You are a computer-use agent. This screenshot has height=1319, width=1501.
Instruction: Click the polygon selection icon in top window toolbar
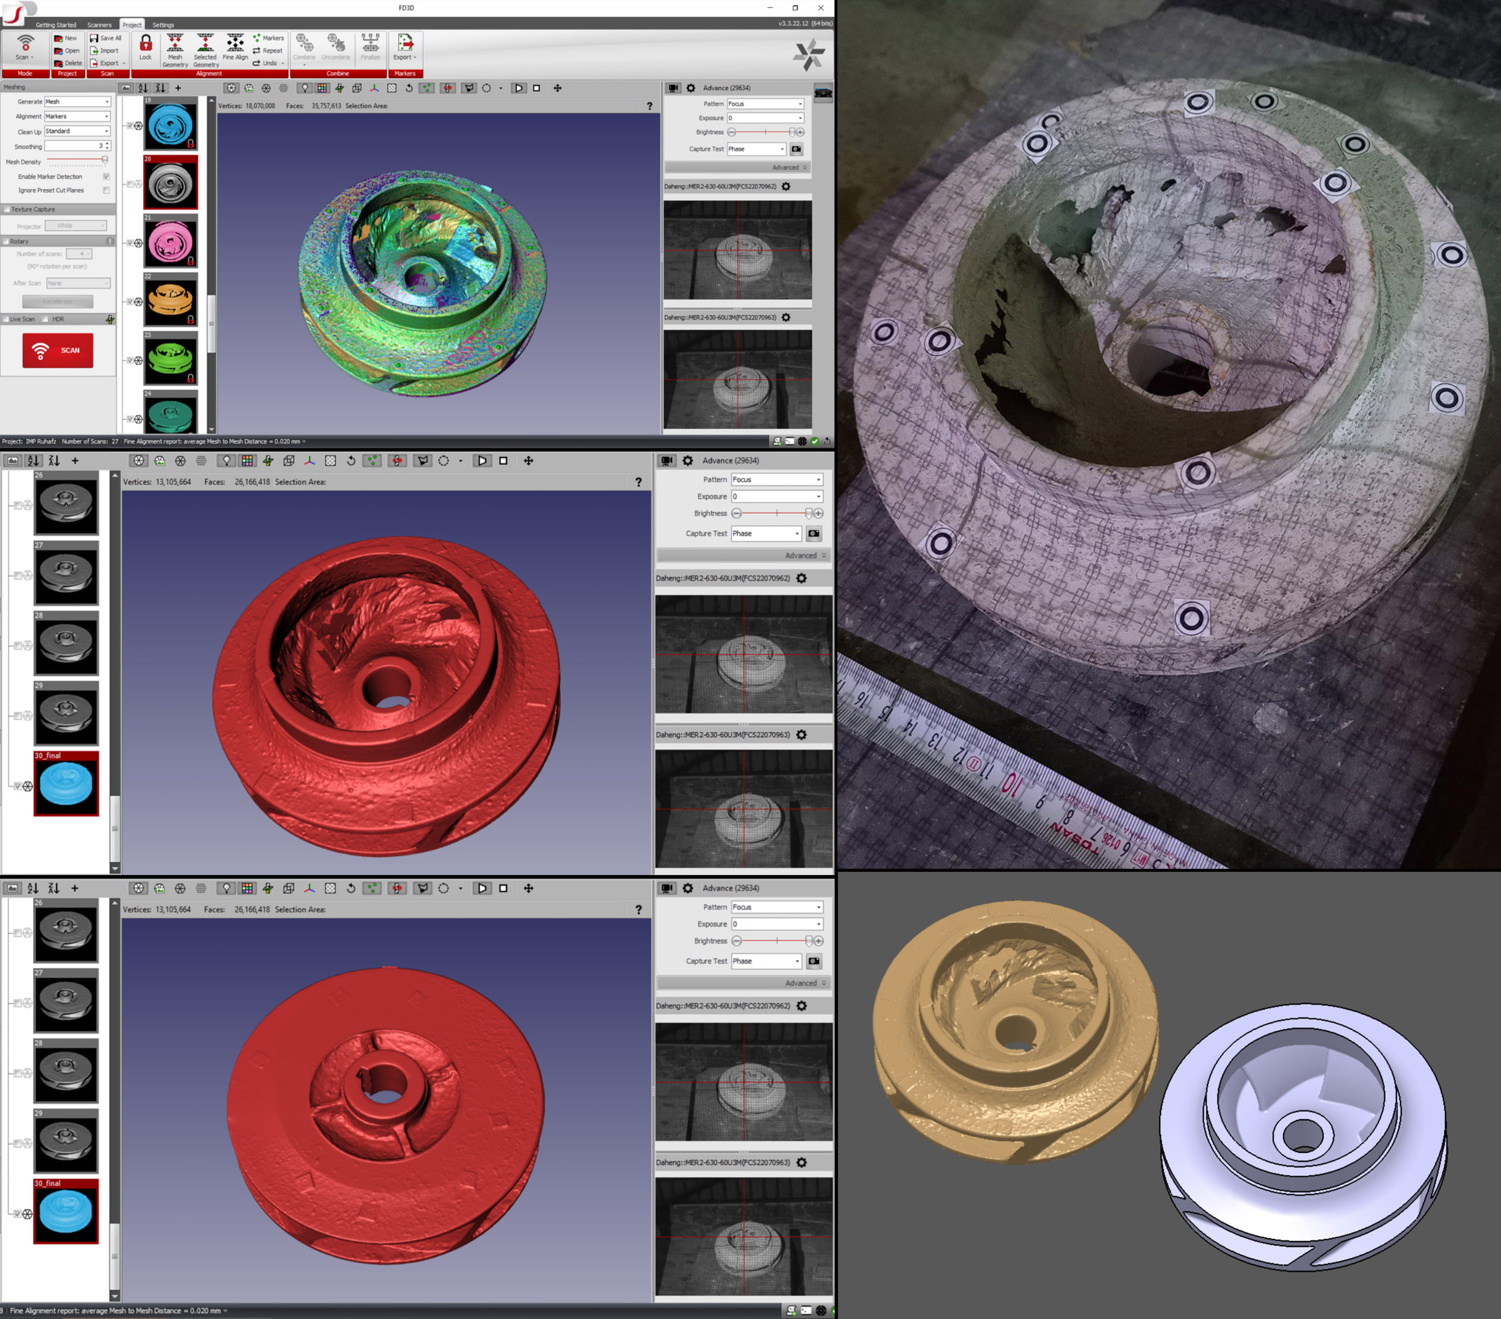[x=469, y=88]
